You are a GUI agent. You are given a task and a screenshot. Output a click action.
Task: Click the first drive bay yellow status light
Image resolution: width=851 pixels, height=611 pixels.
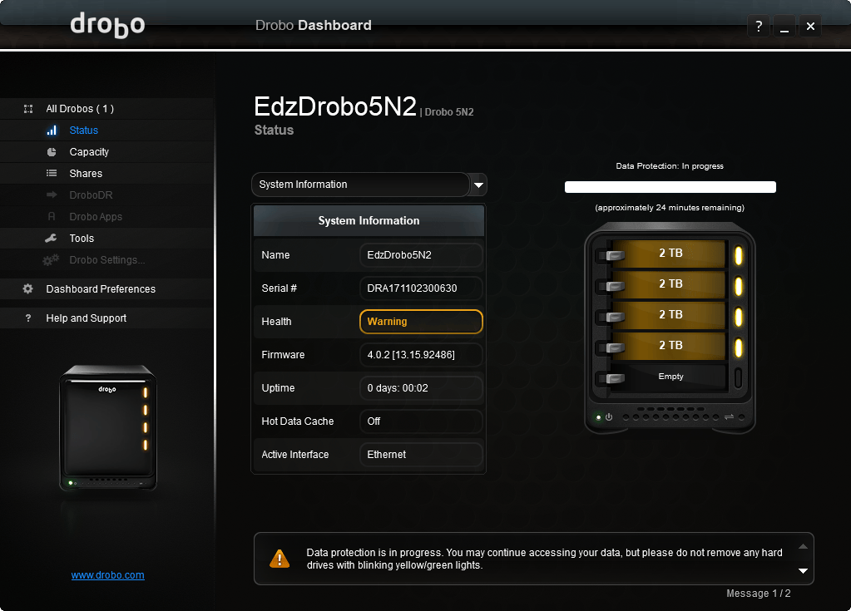pos(738,255)
